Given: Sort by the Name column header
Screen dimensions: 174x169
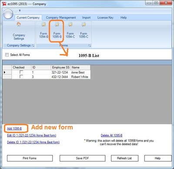Looking at the screenshot, I should (80, 68).
